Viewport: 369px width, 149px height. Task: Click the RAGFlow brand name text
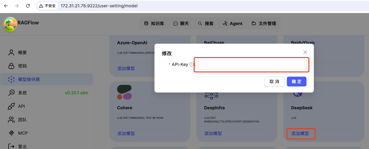tap(29, 23)
